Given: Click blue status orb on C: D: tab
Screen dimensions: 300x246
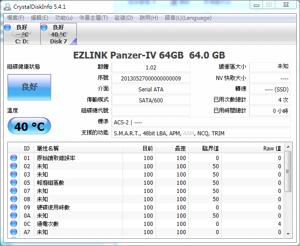Looking at the screenshot, I should (7, 27).
